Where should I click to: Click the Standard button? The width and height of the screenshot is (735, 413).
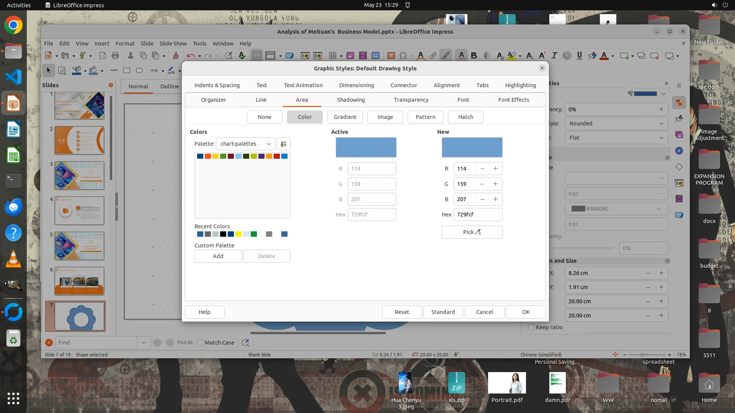[x=443, y=312]
